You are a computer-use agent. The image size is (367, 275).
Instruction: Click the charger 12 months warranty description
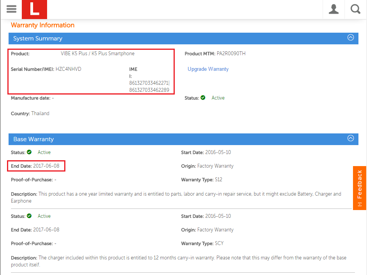(x=179, y=261)
